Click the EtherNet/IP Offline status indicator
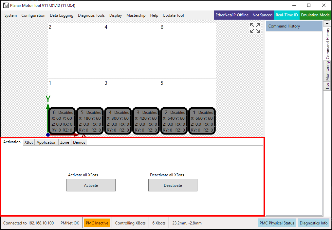Image resolution: width=332 pixels, height=230 pixels. point(231,15)
